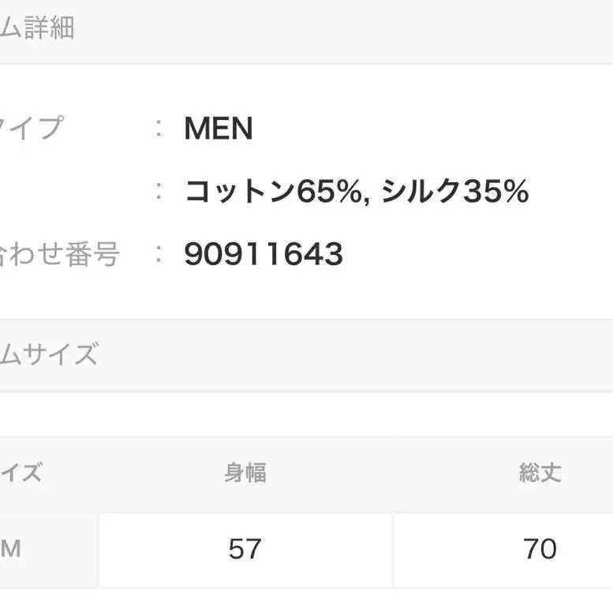
Task: Click the MEN type value
Action: [219, 129]
